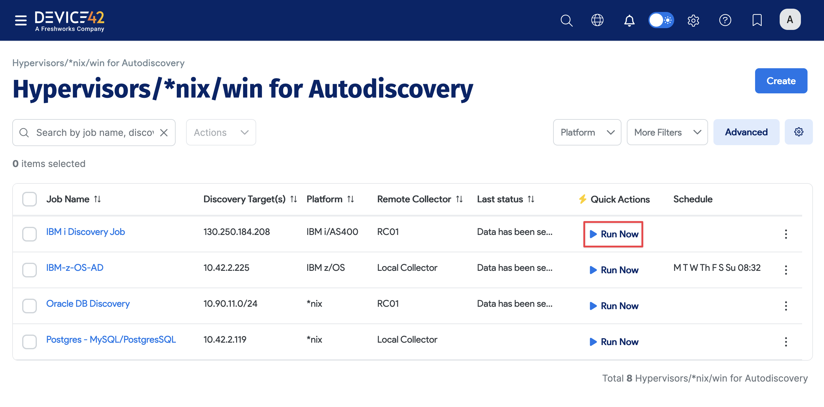Open the user avatar account menu
This screenshot has height=407, width=824.
coord(790,19)
